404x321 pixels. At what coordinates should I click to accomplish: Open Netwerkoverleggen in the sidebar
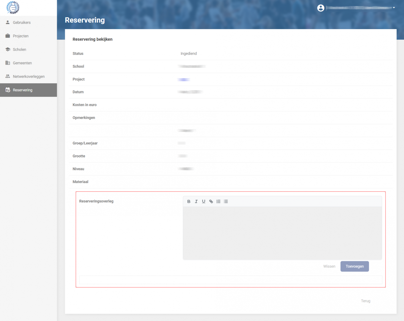(x=29, y=76)
